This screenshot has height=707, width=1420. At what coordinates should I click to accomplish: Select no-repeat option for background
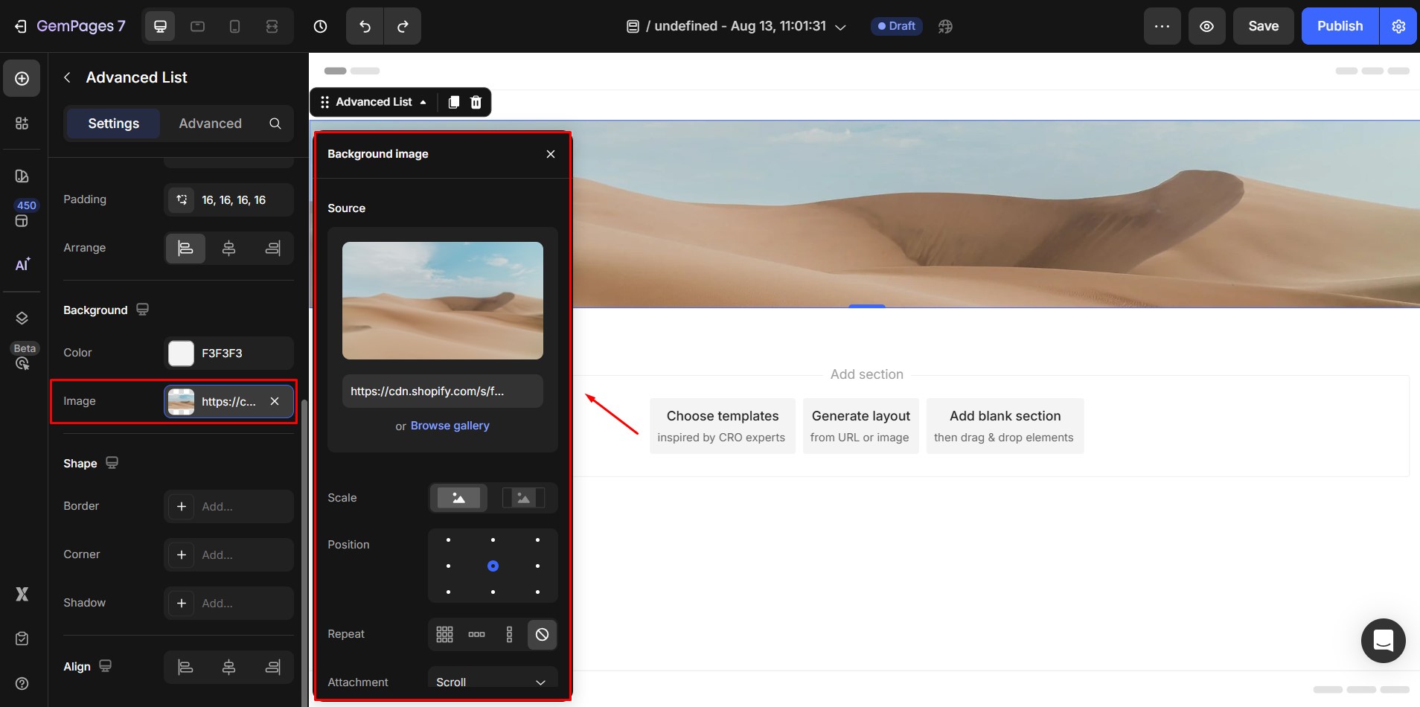[x=542, y=634]
